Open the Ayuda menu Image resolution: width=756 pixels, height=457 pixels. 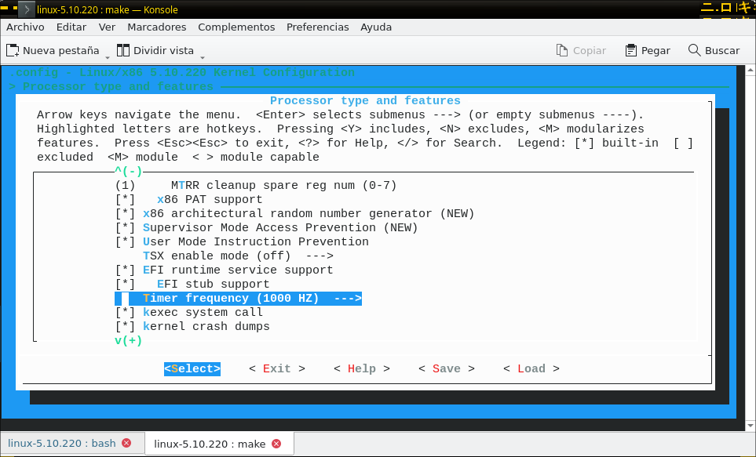[x=376, y=27]
